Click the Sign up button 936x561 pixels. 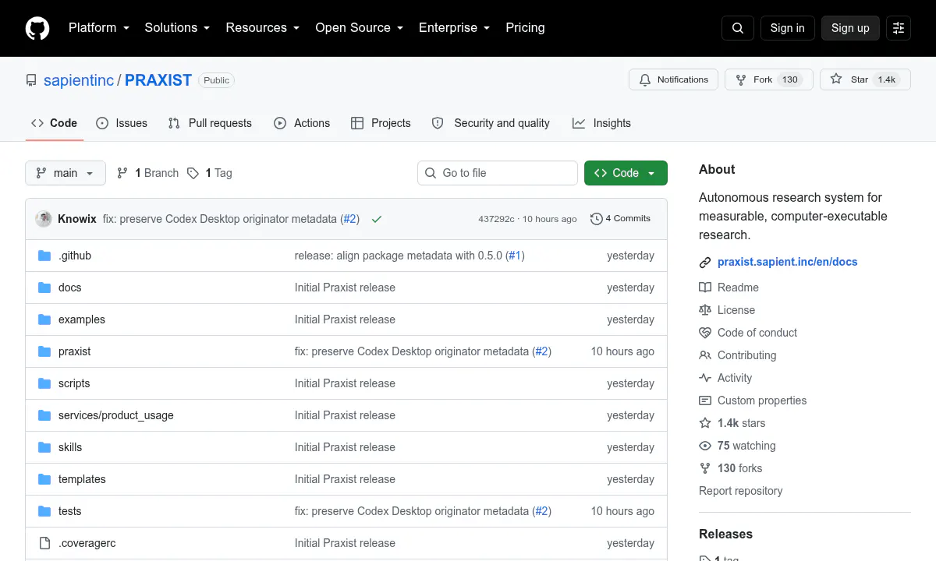coord(850,28)
